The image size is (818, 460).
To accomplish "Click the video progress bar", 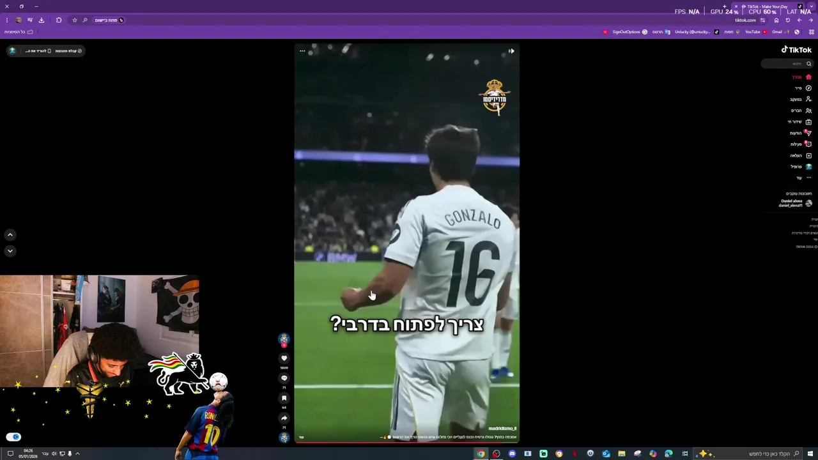I will coord(406,442).
